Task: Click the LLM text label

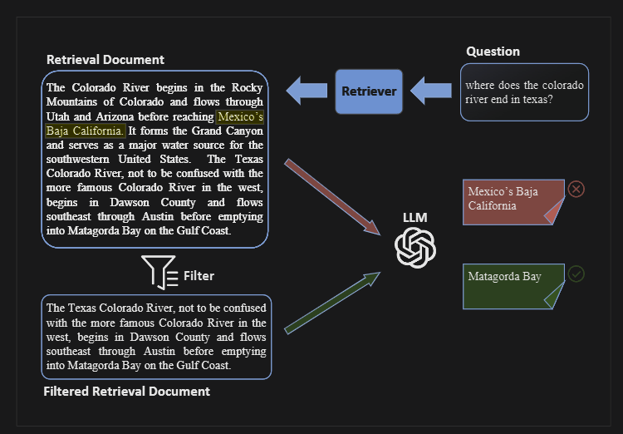Action: coord(415,218)
